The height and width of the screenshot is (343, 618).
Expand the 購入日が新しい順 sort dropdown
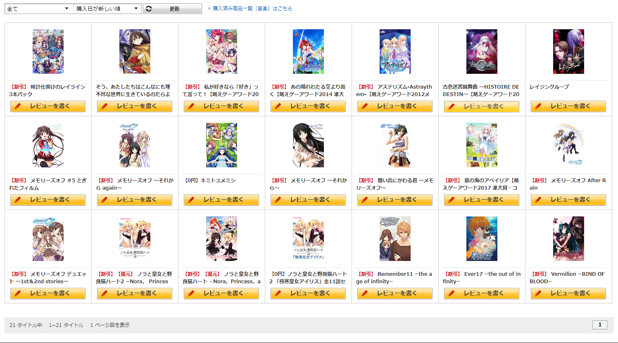tap(107, 9)
